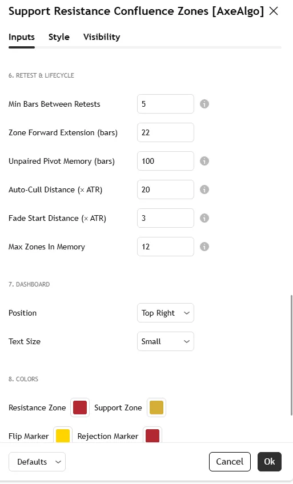Change the Support Zone color swatch
The width and height of the screenshot is (293, 484).
[156, 408]
